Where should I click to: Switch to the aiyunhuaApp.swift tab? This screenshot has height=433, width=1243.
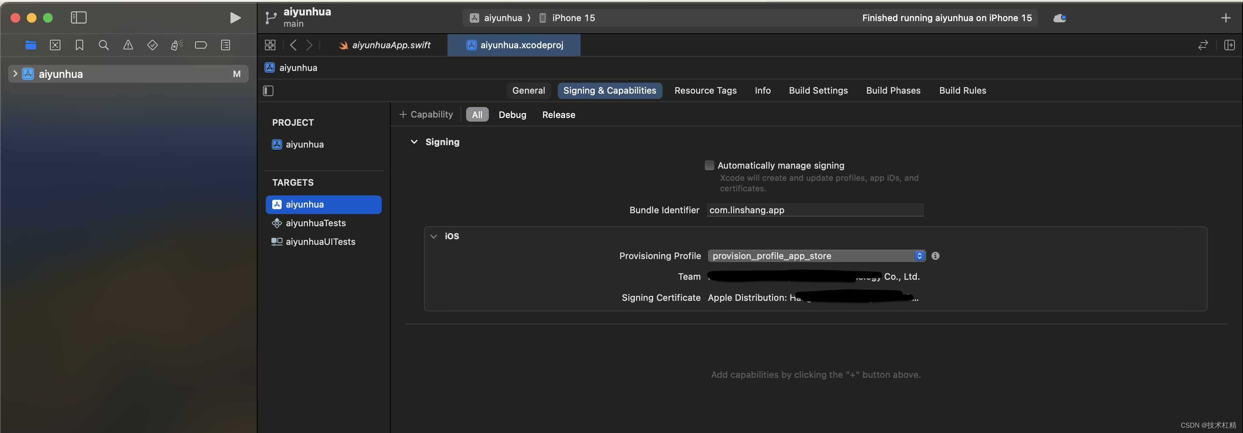click(385, 45)
